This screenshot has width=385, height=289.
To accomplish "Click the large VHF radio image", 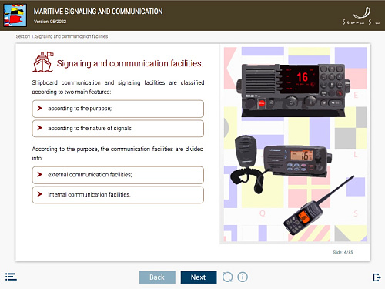I will point(293,90).
